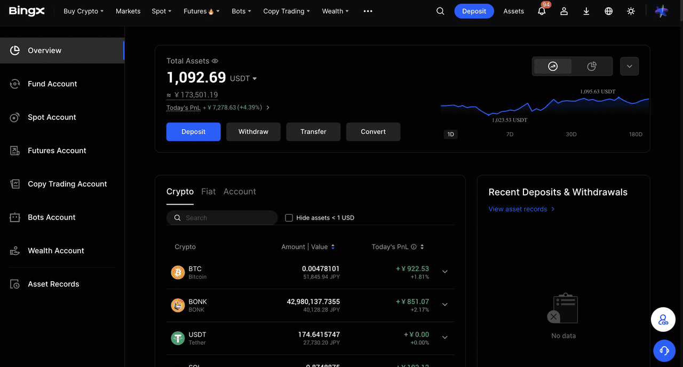Show pie chart asset view

[592, 67]
